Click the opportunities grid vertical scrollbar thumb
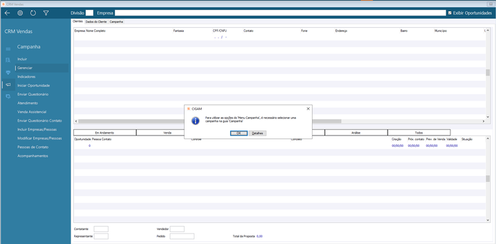496x244 pixels. click(487, 179)
